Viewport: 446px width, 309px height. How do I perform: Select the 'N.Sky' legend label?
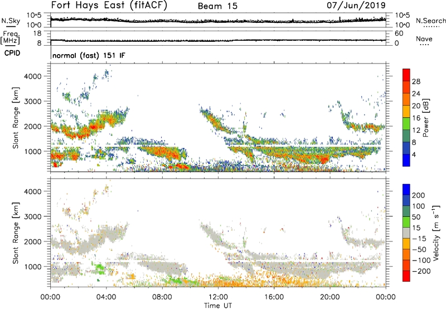click(x=11, y=21)
